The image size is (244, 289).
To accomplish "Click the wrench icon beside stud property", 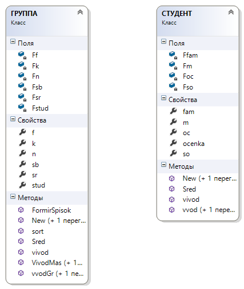I will point(23,185).
